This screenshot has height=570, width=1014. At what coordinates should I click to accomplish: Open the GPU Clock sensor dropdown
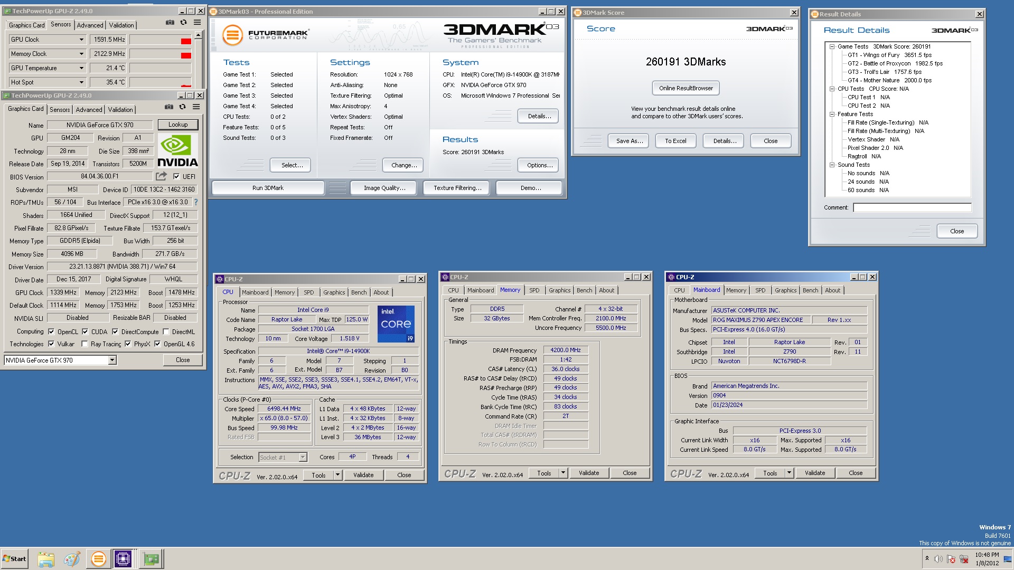pos(81,40)
